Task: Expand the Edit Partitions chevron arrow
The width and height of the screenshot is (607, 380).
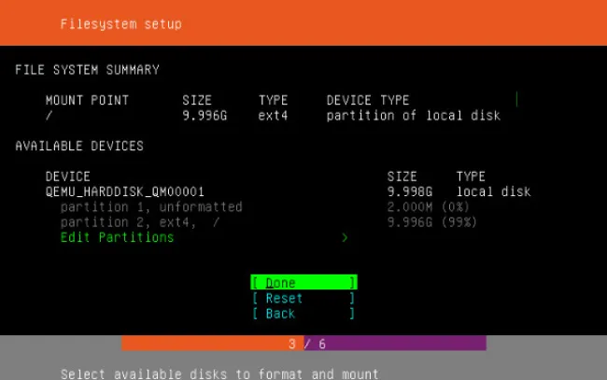Action: [x=345, y=237]
